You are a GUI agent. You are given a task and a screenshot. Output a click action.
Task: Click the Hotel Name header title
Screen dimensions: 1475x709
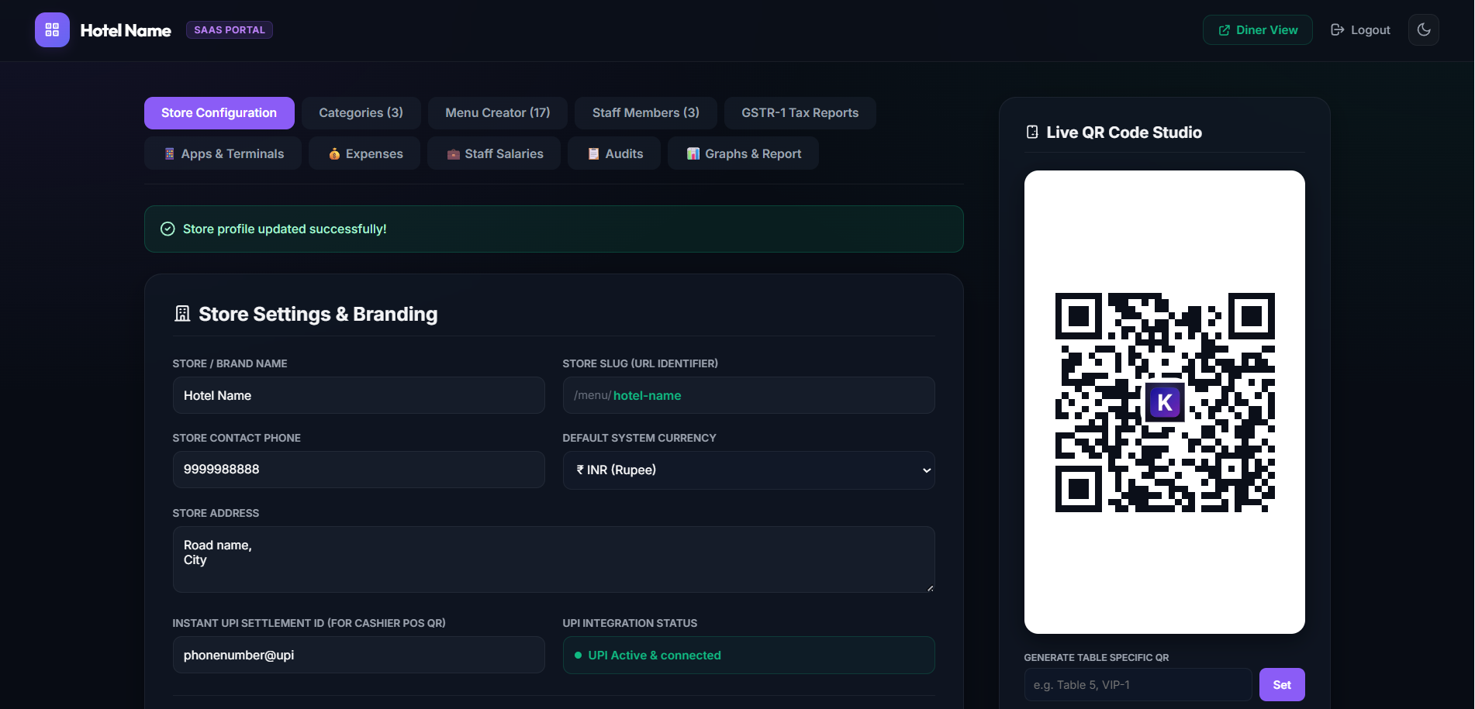126,30
